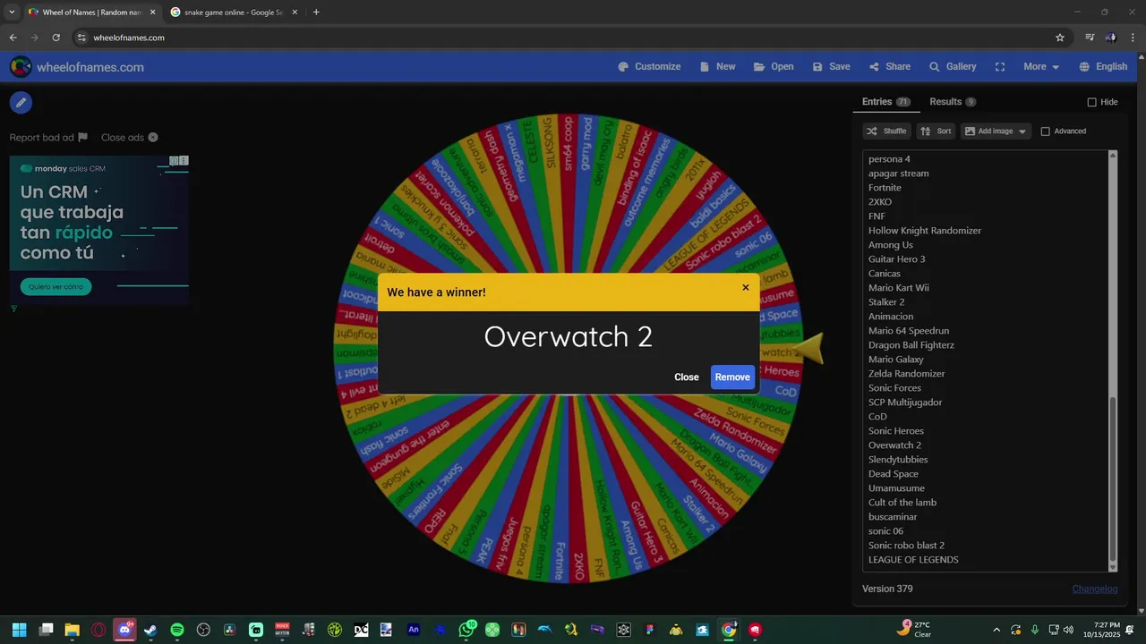The height and width of the screenshot is (644, 1146).
Task: Expand the More dropdown menu
Action: point(1041,67)
